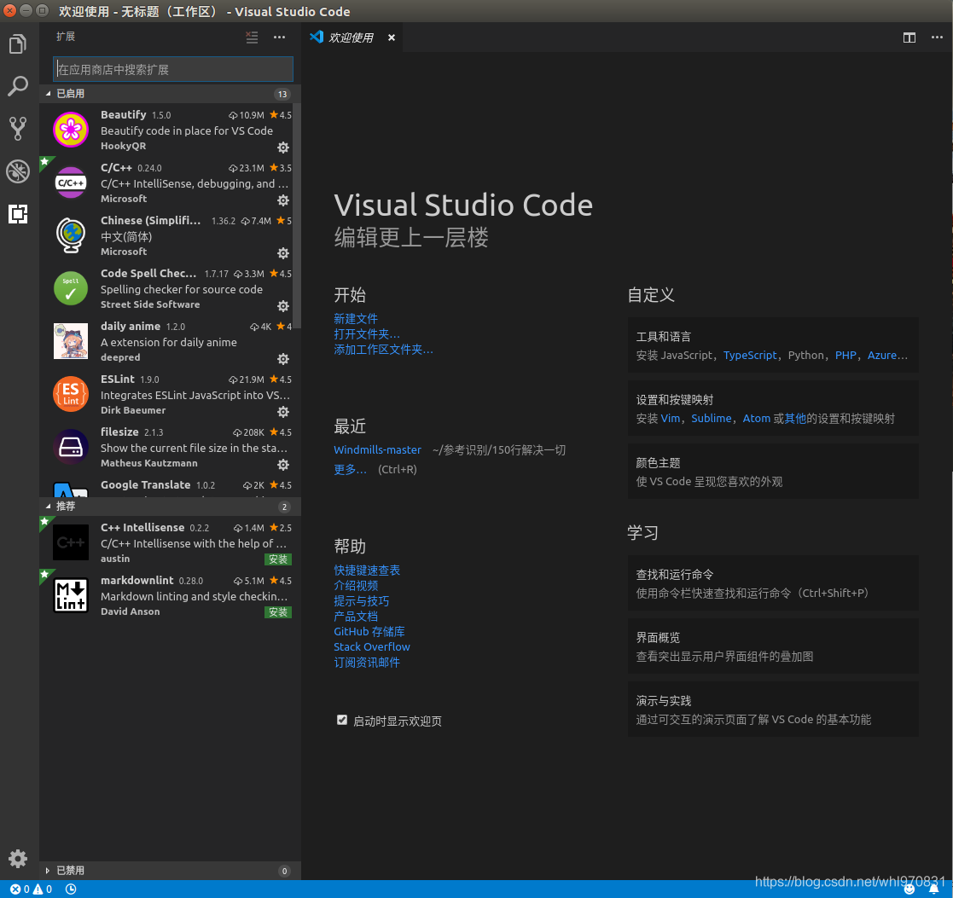Open Chinese language pack gear settings
Viewport: 953px width, 898px height.
(x=283, y=252)
